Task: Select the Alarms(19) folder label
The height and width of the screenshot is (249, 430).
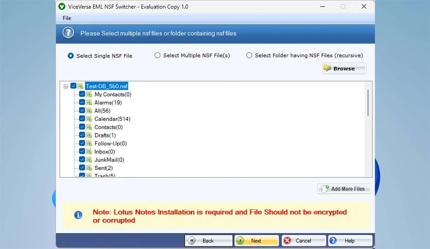Action: point(108,102)
